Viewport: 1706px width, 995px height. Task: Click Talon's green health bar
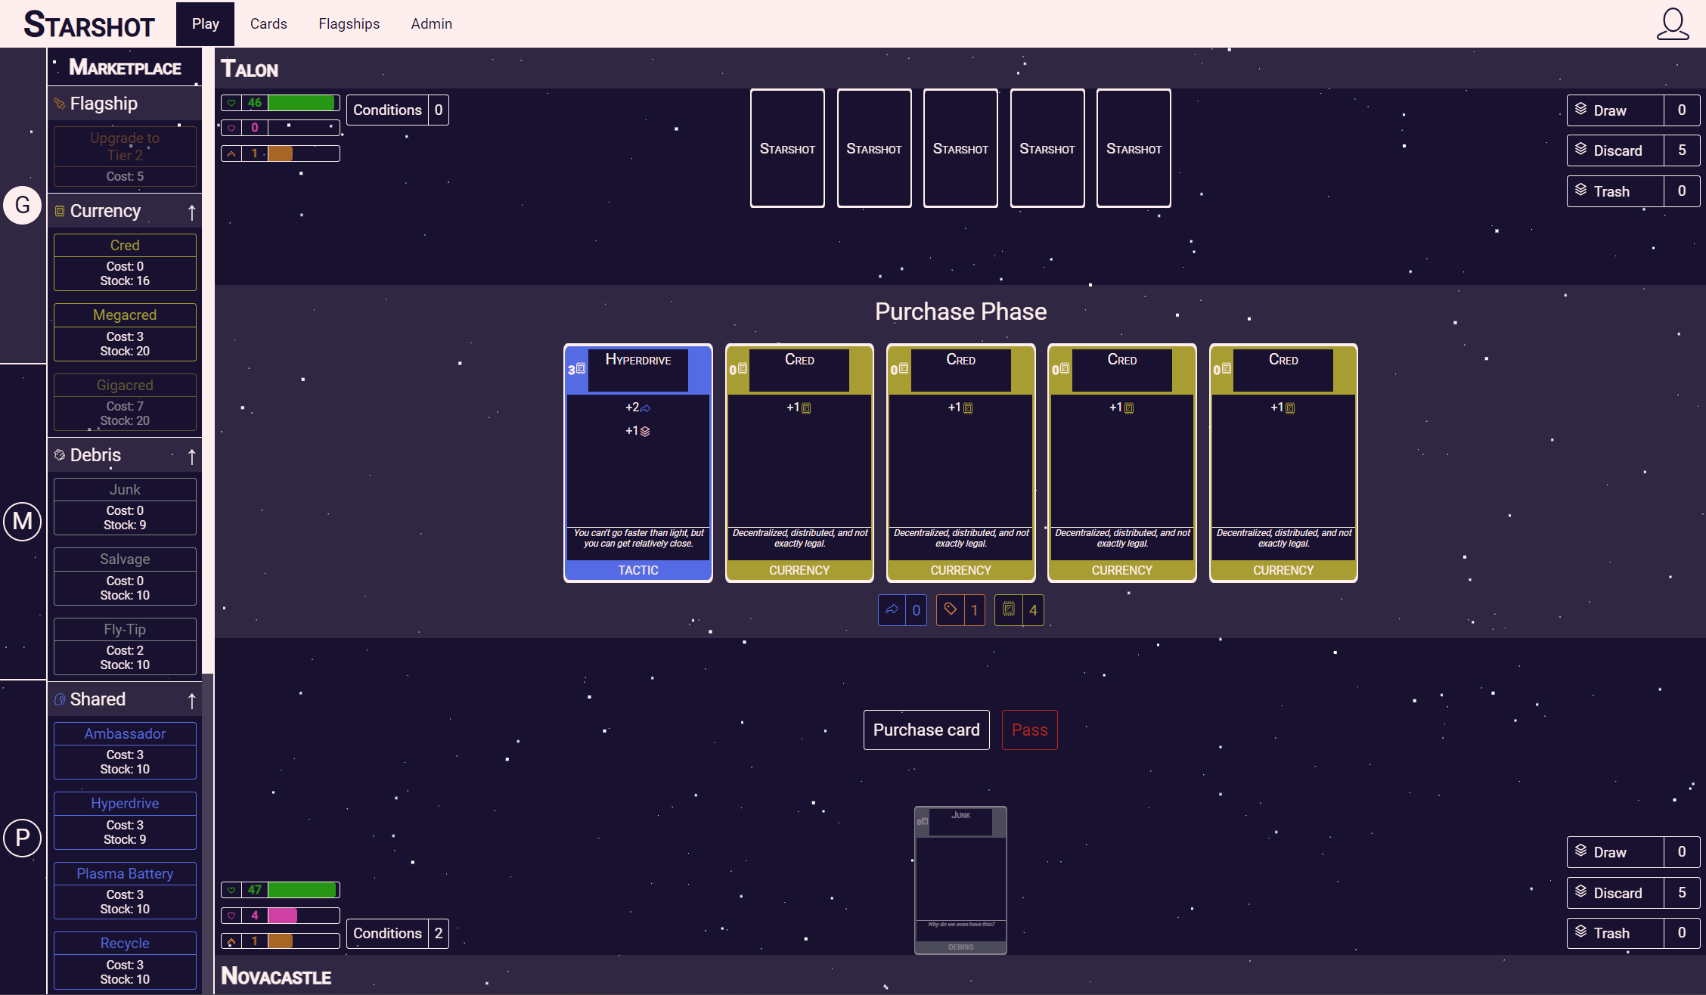tap(302, 103)
